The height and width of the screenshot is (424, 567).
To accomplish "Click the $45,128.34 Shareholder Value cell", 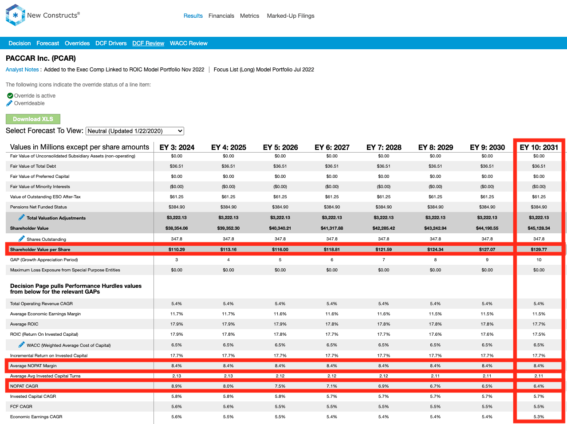I will [539, 228].
